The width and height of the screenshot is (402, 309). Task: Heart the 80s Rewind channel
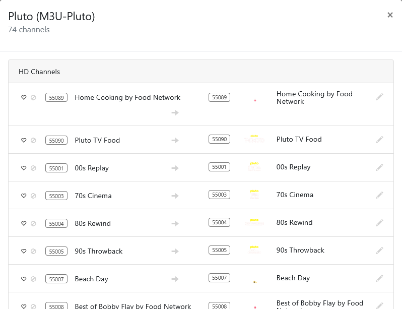[x=24, y=223]
